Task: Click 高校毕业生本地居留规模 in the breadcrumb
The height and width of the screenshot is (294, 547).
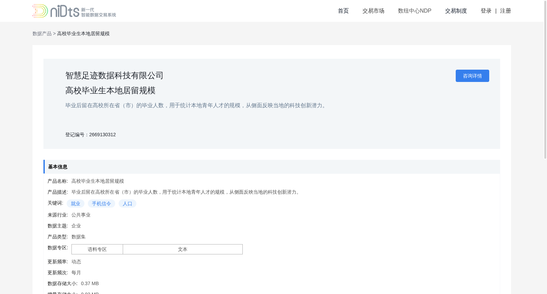Action: (x=83, y=33)
